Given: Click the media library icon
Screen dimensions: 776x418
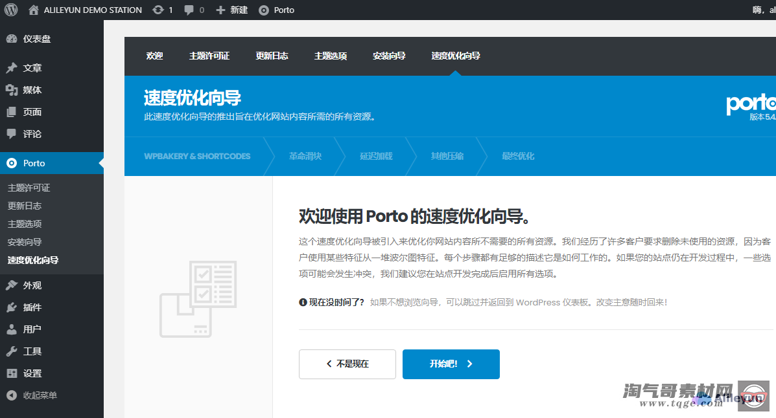Looking at the screenshot, I should click(x=12, y=90).
